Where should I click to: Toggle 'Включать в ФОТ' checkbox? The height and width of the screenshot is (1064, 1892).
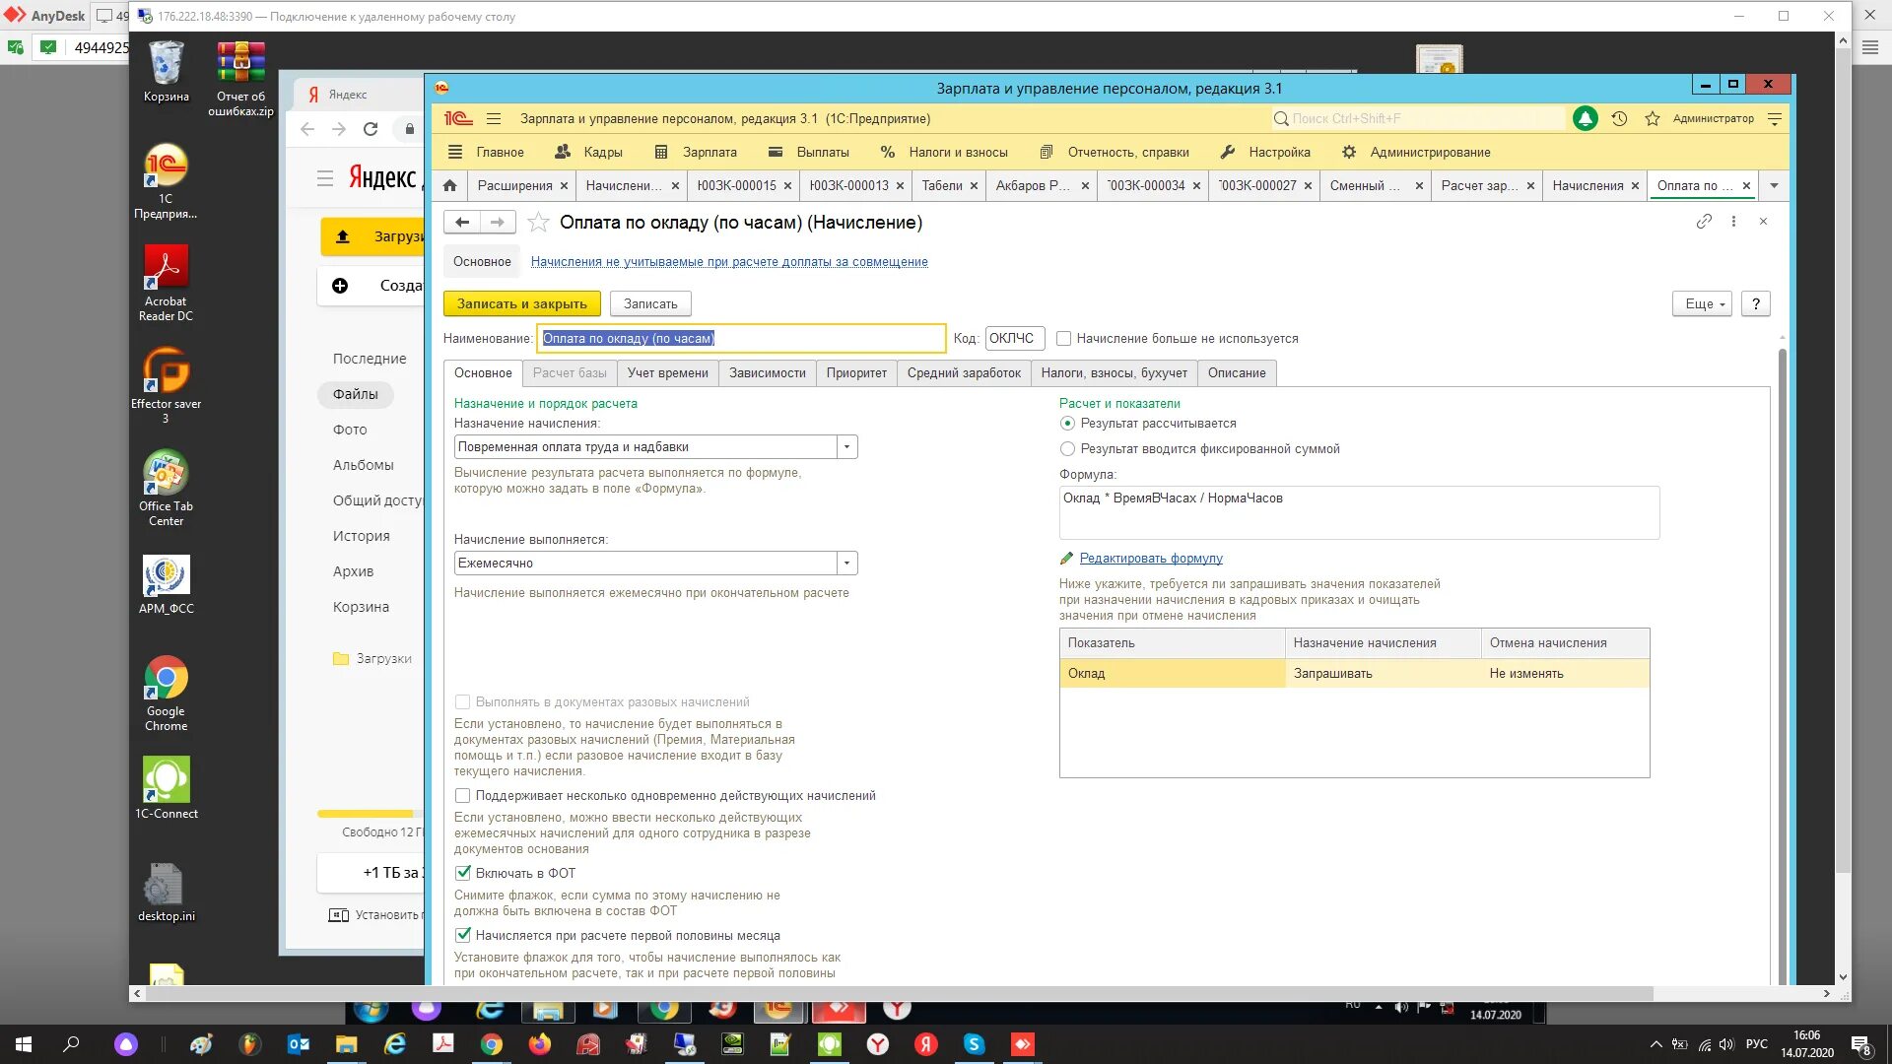tap(463, 873)
